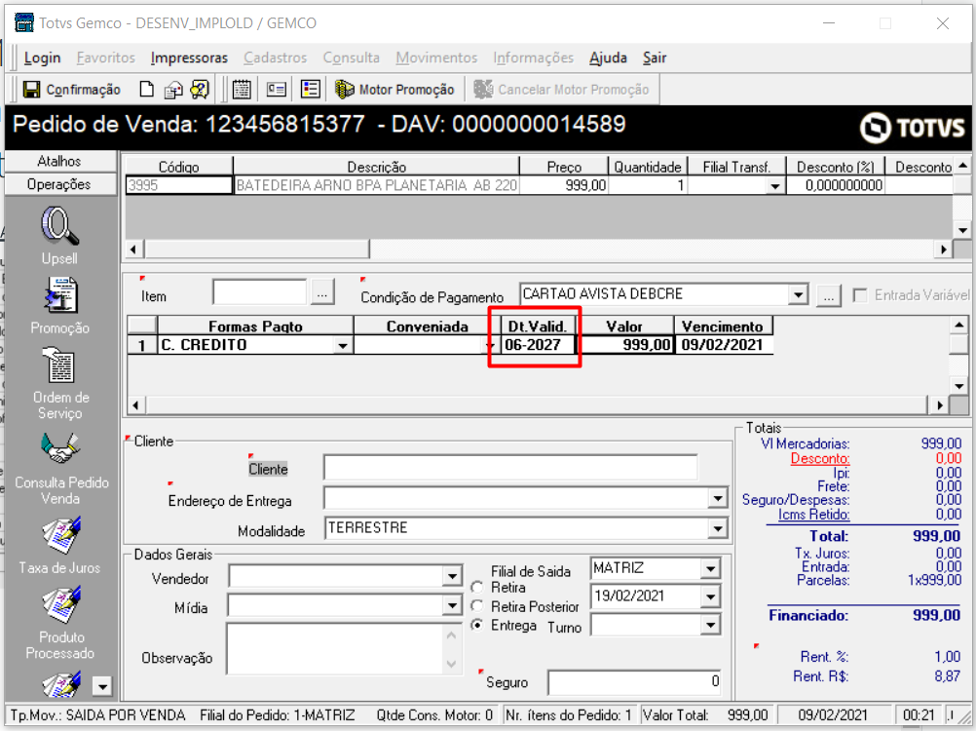Image resolution: width=976 pixels, height=731 pixels.
Task: Click Observação scroll down arrow
Action: [451, 665]
